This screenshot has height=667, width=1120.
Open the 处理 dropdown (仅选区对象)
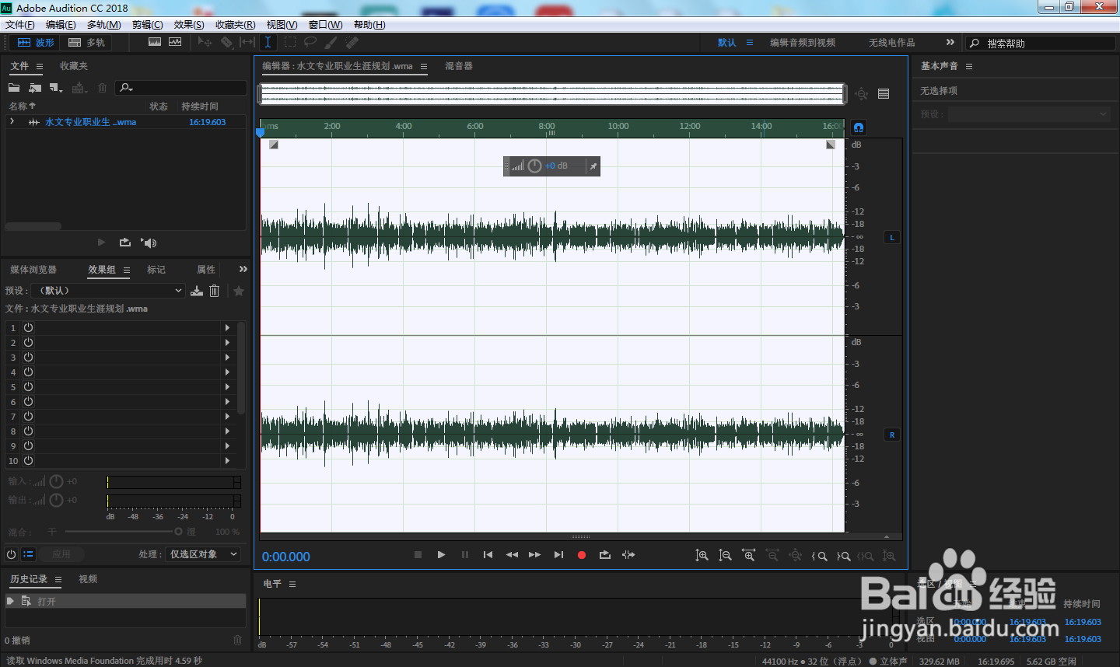coord(203,554)
